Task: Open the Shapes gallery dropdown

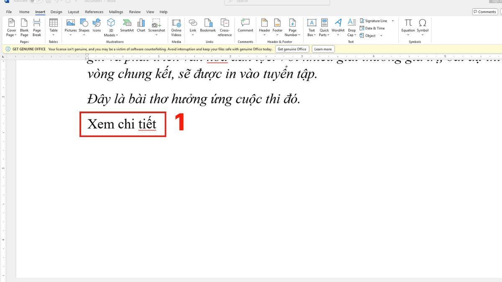Action: [x=84, y=35]
